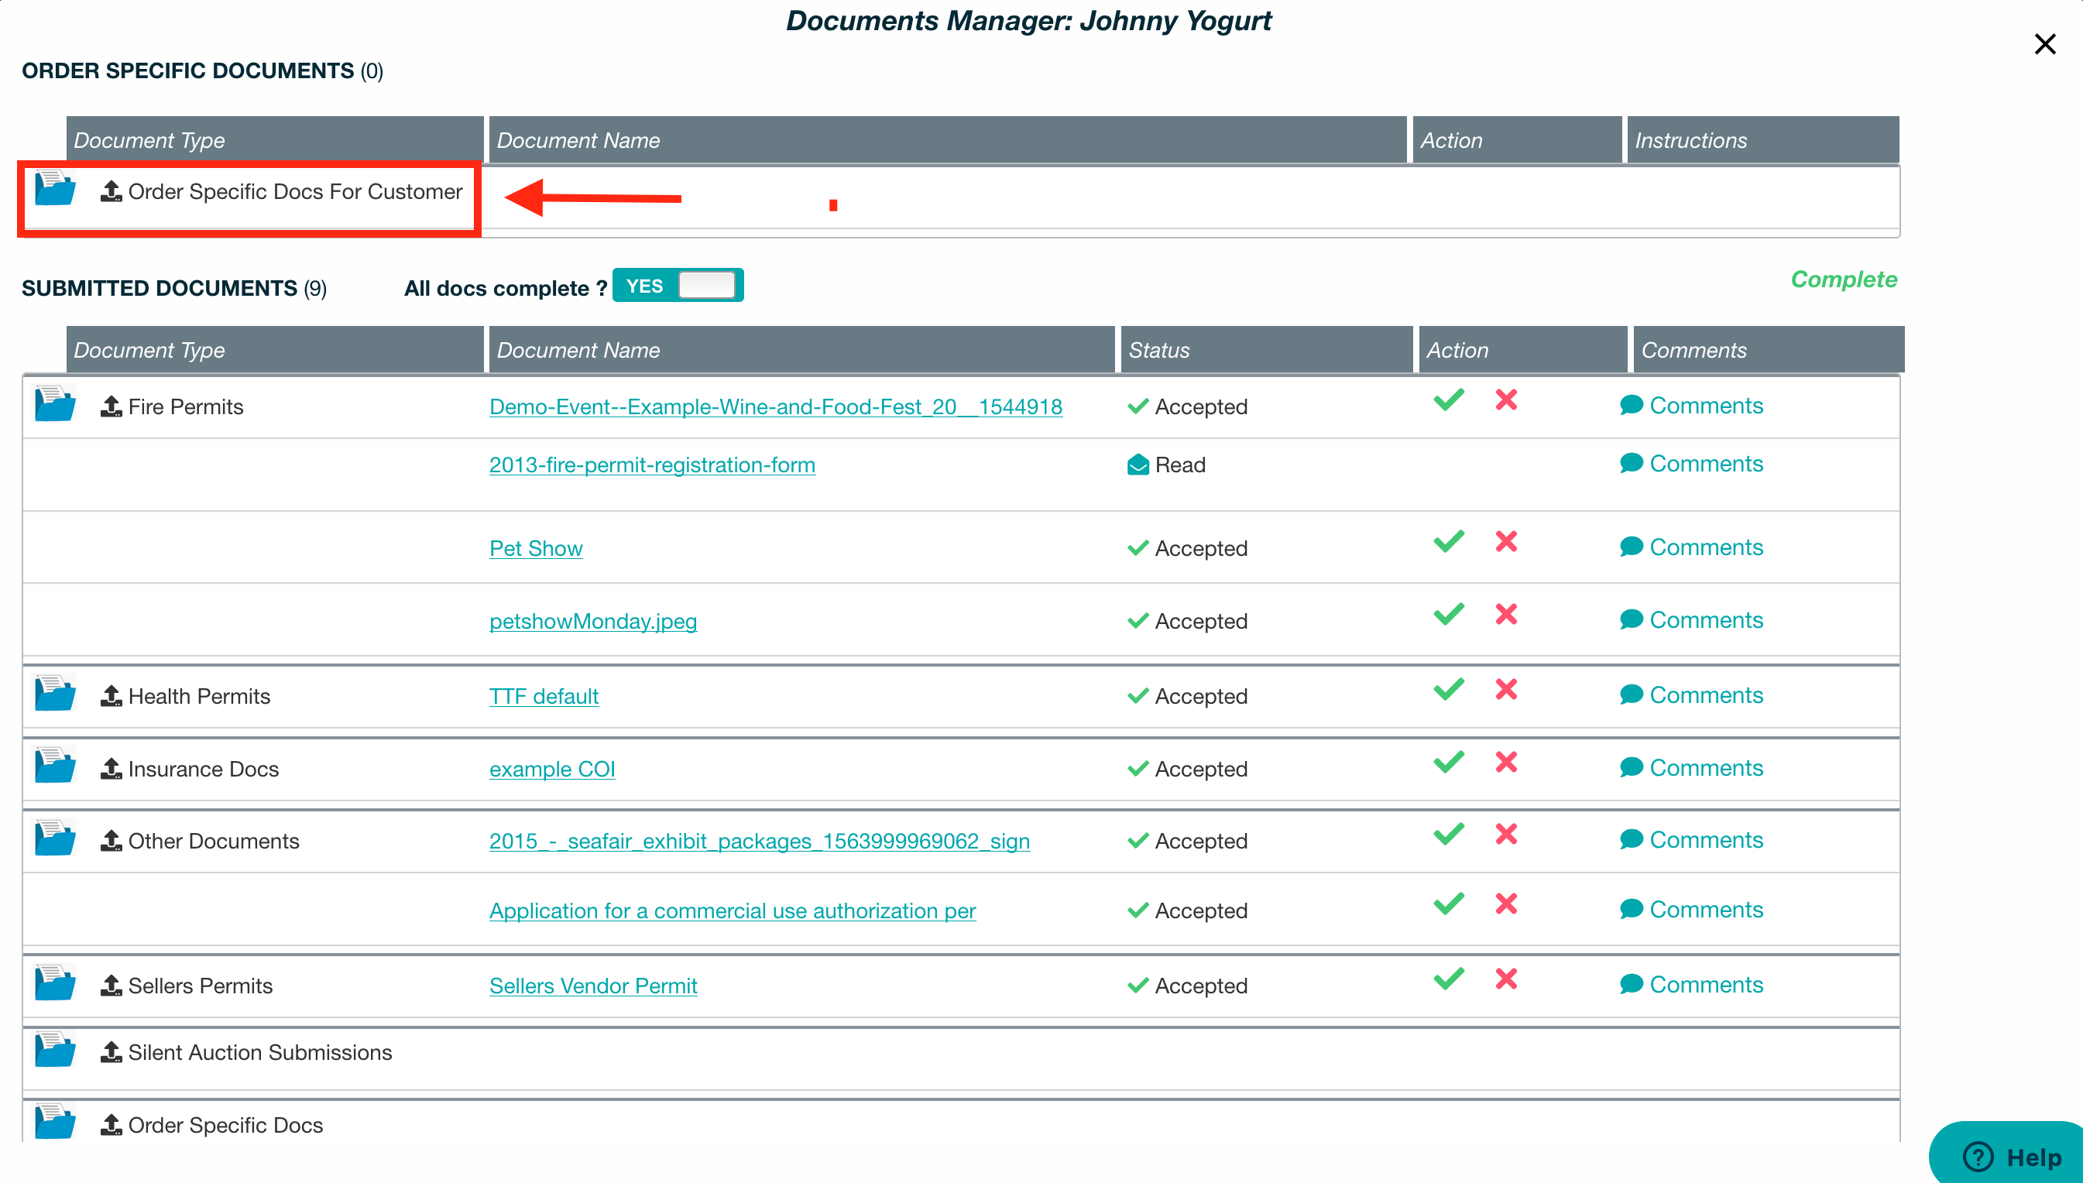
Task: Accept the seafair exhibit packages document
Action: [1449, 834]
